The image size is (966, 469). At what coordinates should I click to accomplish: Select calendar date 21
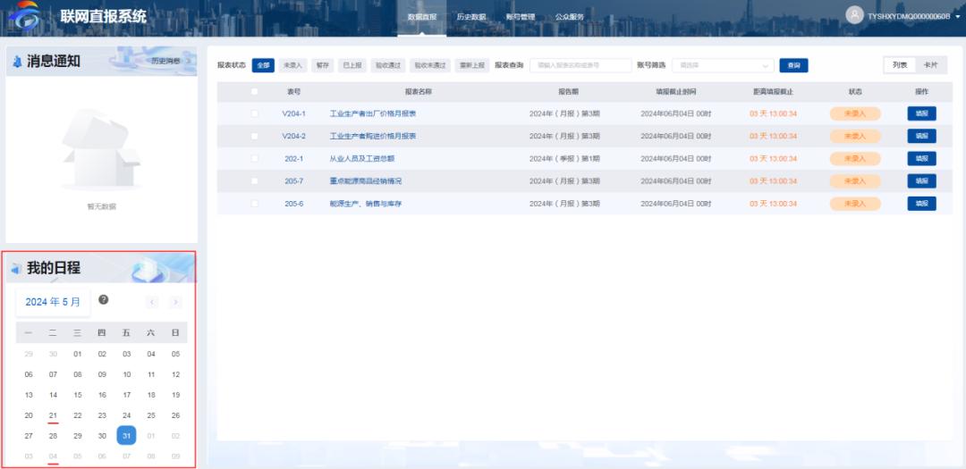pyautogui.click(x=53, y=415)
